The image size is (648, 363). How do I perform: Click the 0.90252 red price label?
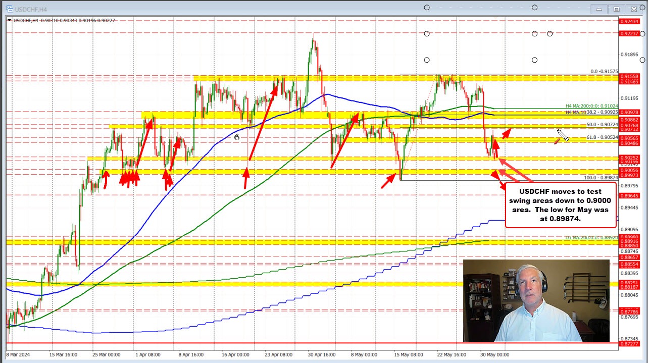coord(629,158)
